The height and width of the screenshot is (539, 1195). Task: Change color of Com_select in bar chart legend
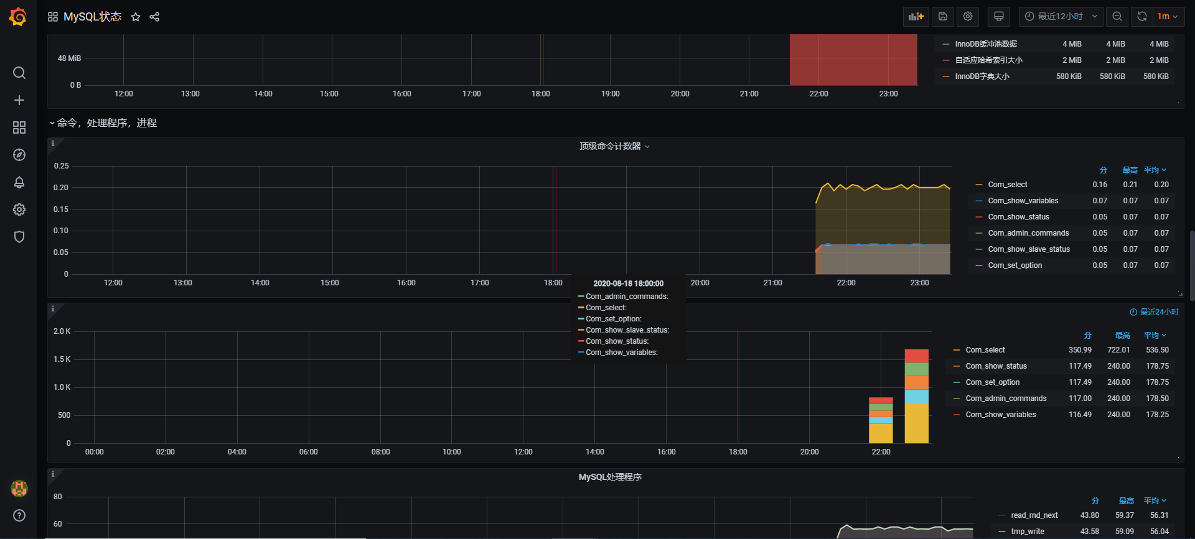tap(957, 350)
